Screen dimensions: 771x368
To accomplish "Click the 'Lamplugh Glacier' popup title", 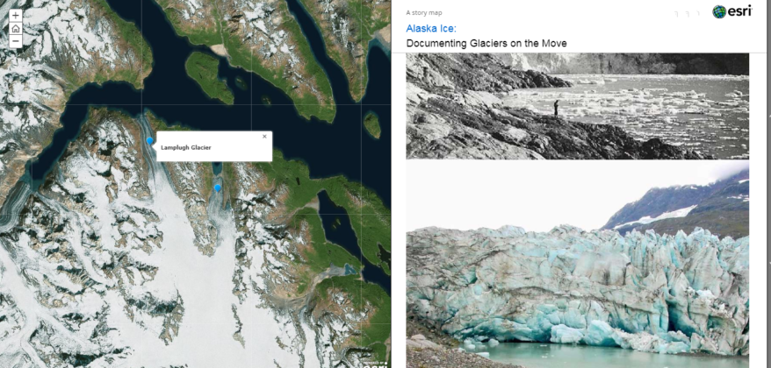I will click(x=185, y=147).
